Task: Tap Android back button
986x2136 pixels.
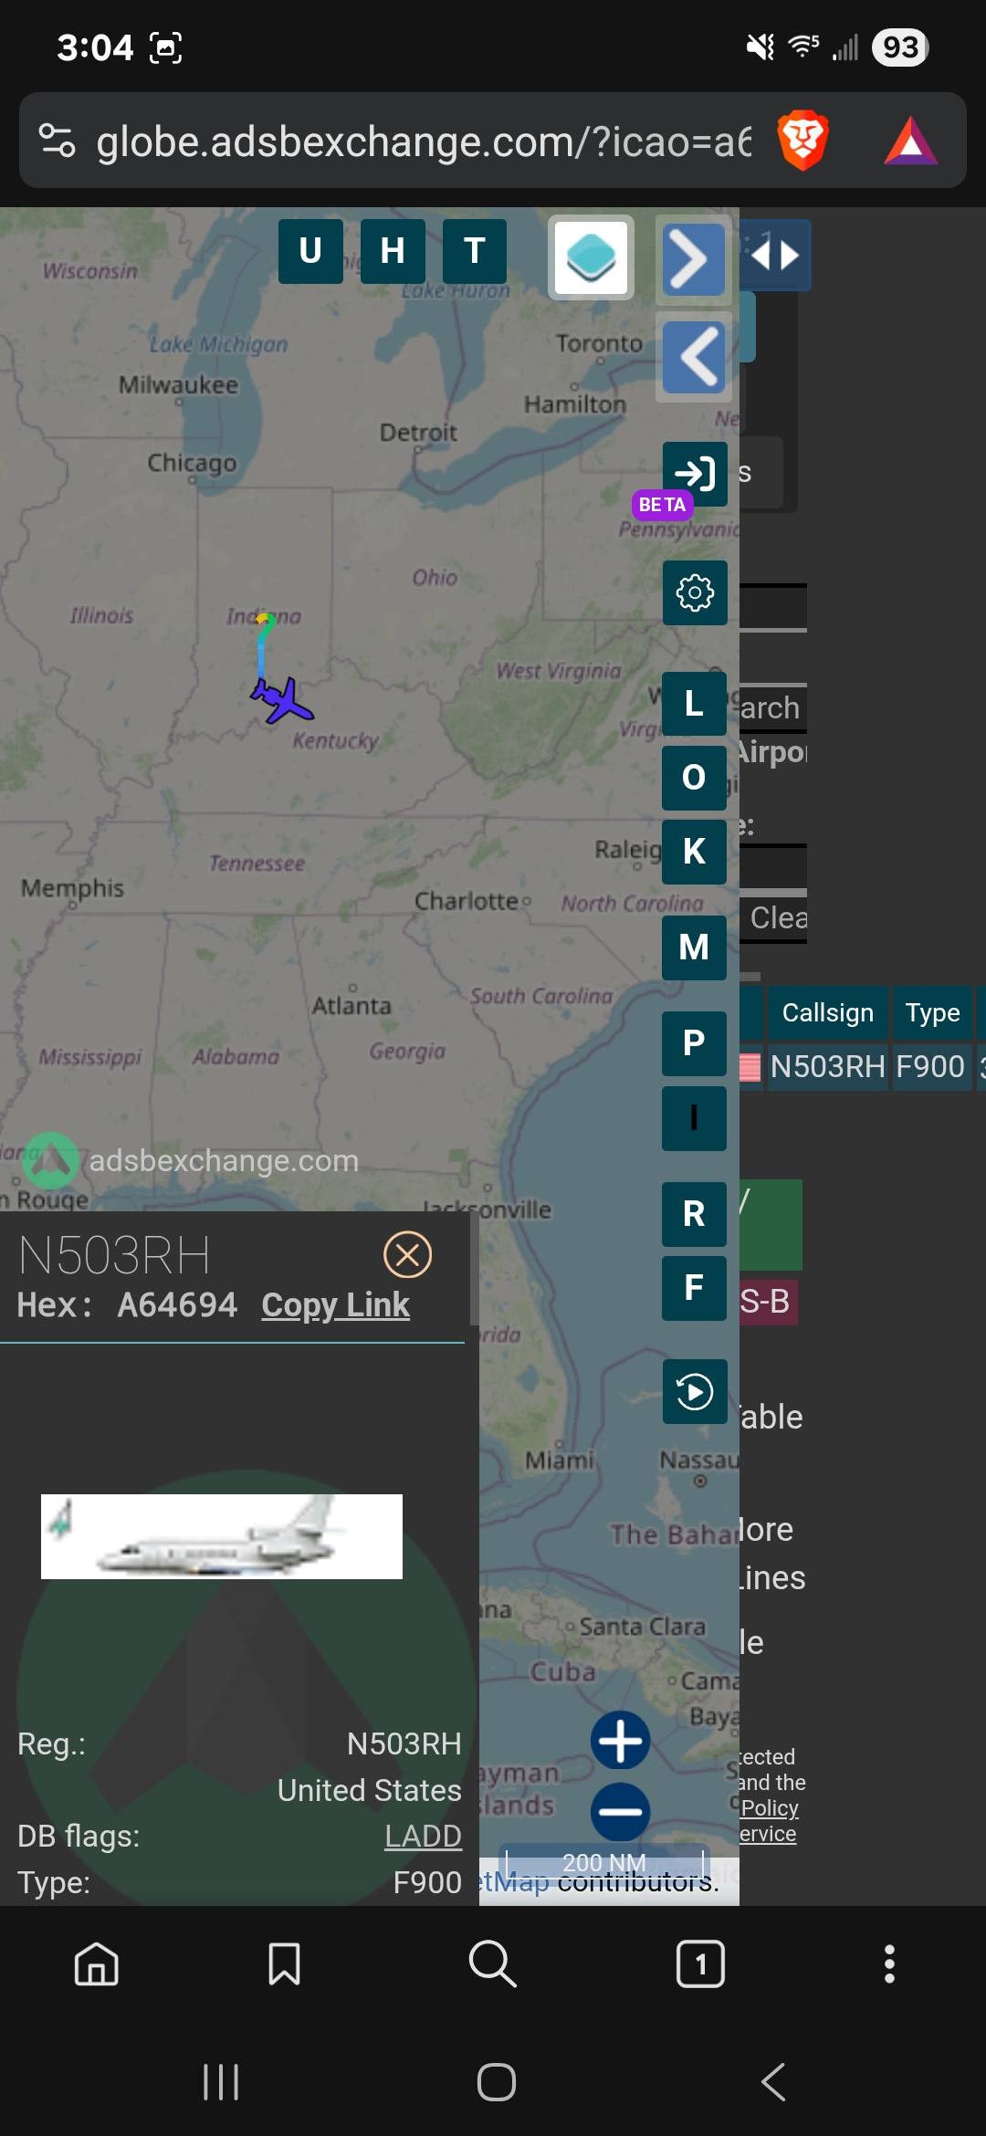Action: (x=773, y=2082)
